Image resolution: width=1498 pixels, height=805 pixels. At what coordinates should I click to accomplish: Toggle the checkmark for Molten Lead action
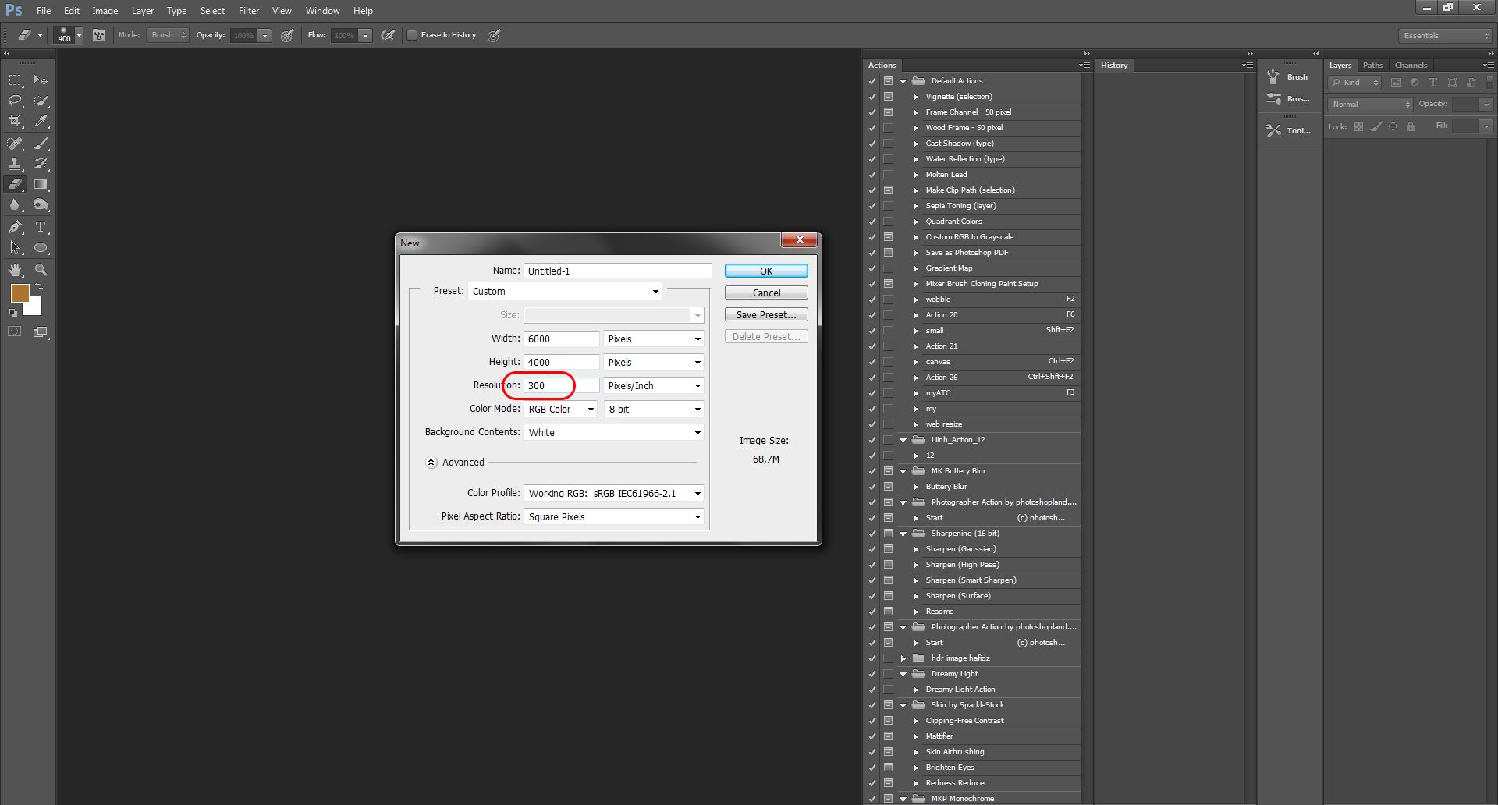[x=872, y=175]
